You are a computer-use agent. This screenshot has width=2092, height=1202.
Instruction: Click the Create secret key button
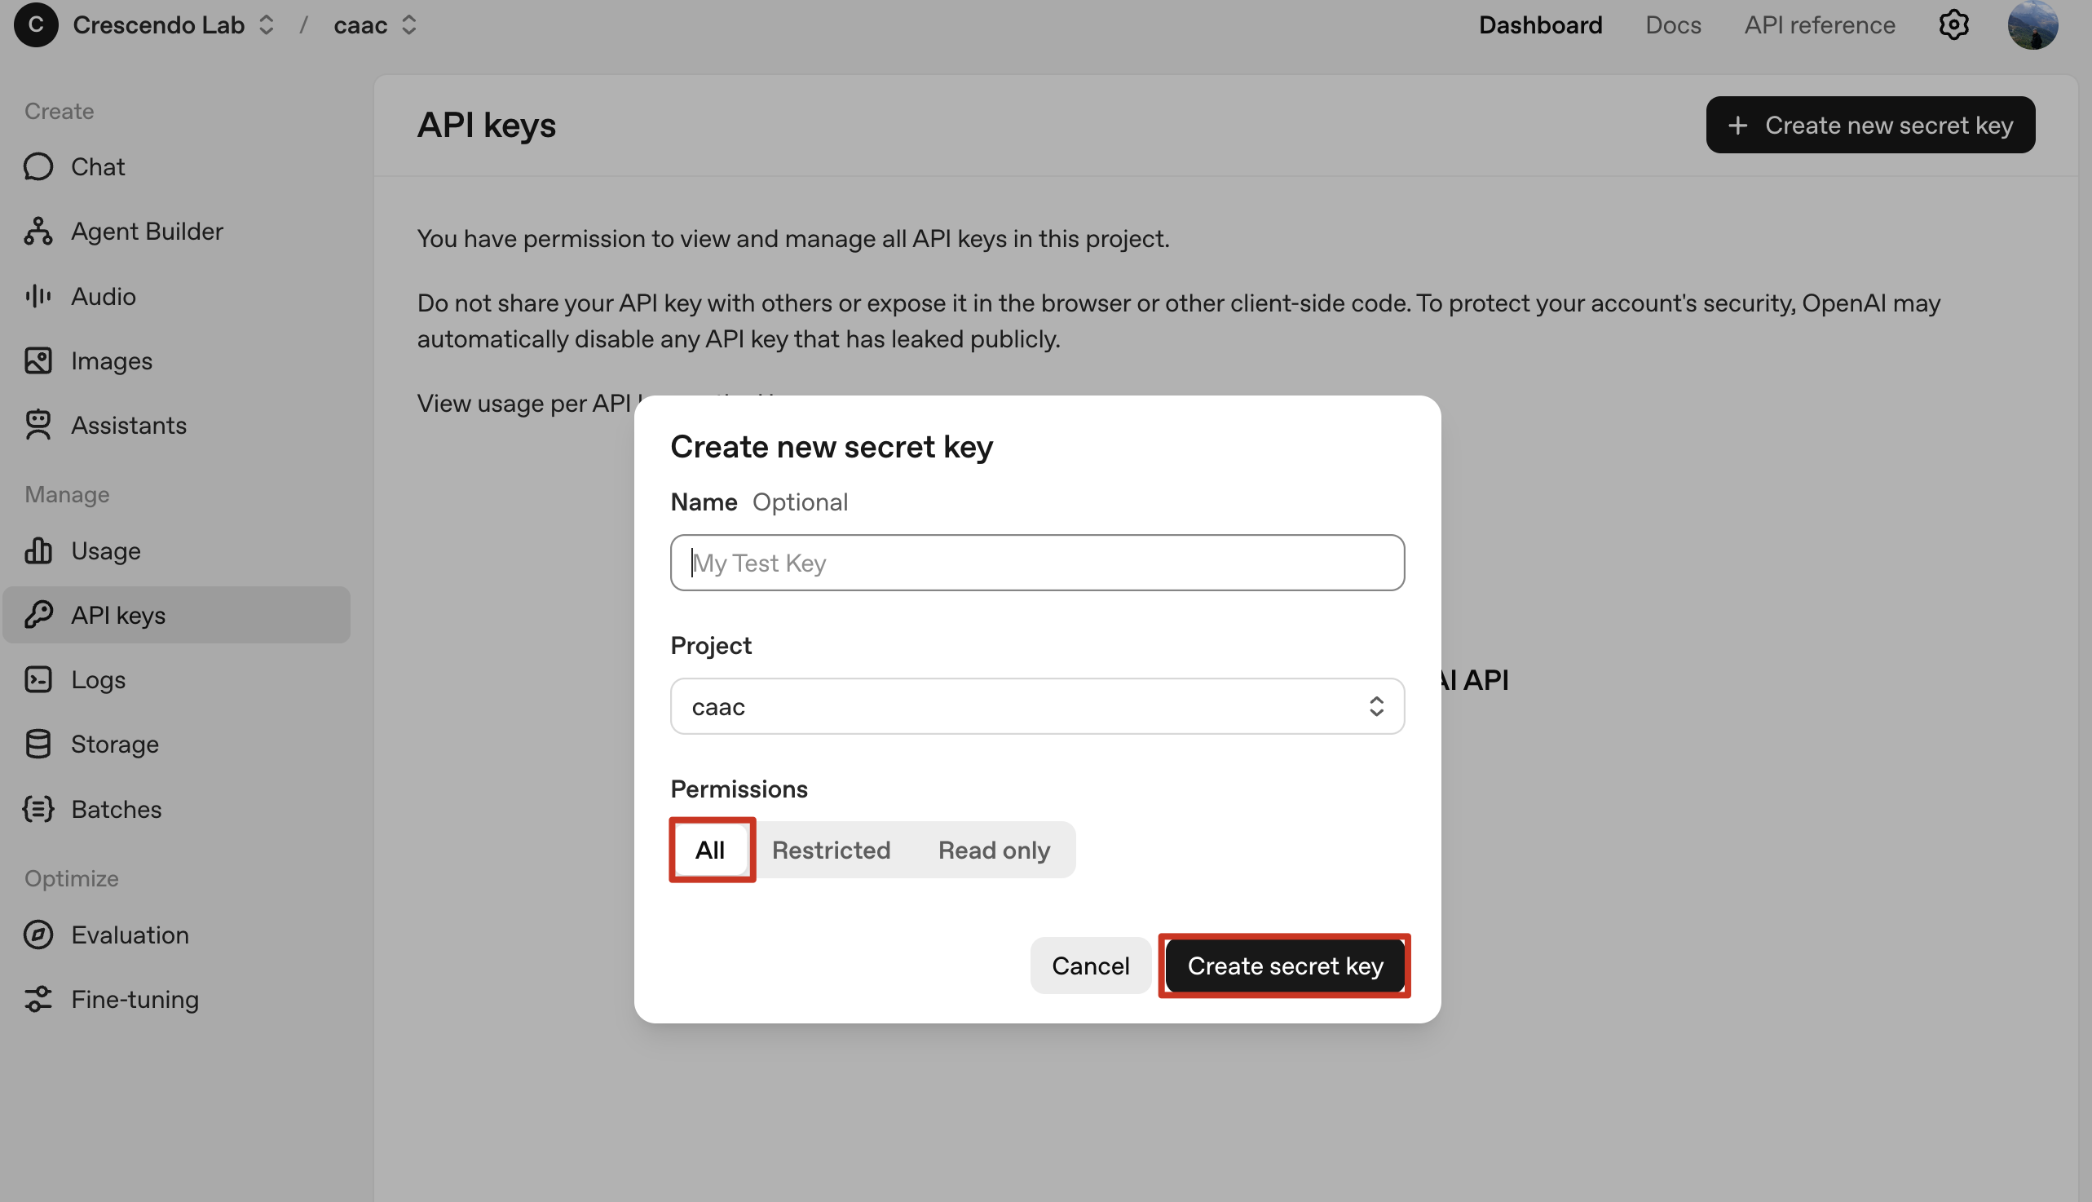click(x=1284, y=966)
